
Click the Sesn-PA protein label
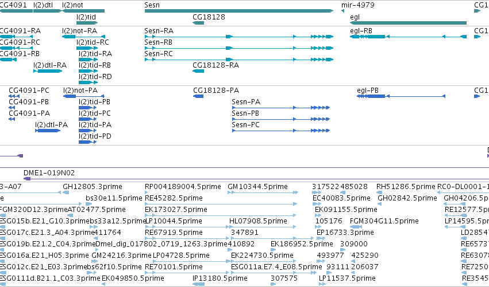pos(246,102)
